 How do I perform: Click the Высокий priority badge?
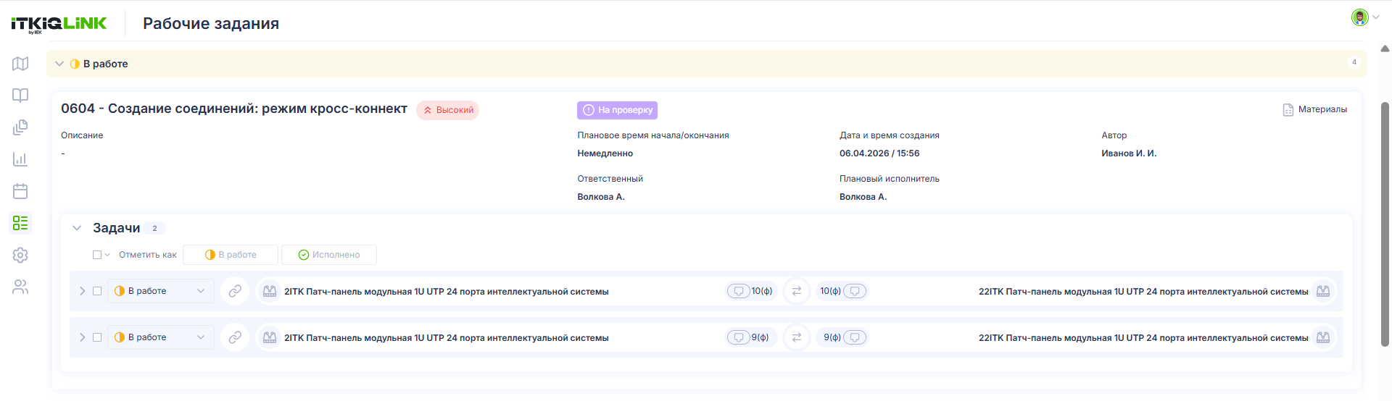pyautogui.click(x=448, y=110)
